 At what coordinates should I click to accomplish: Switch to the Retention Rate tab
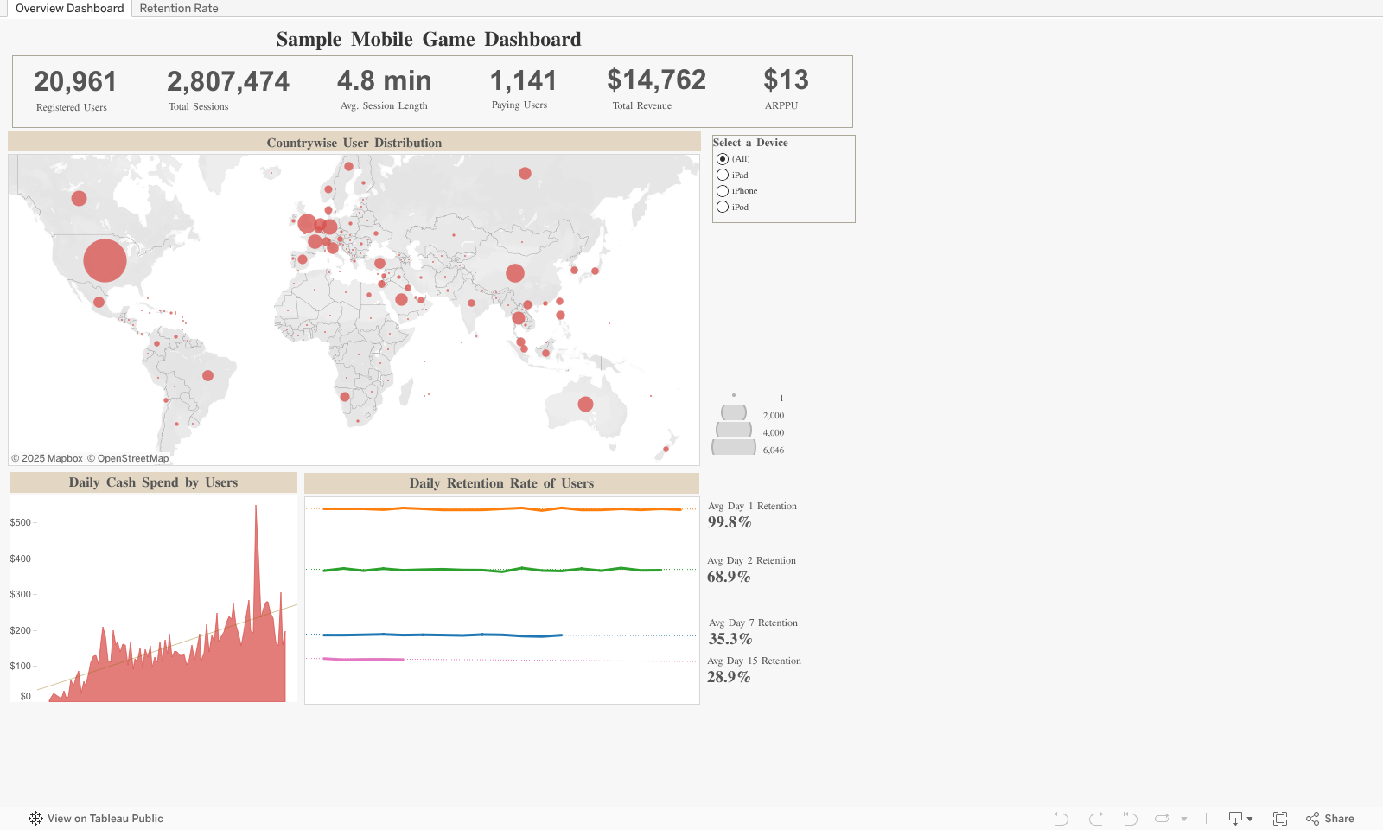[179, 9]
